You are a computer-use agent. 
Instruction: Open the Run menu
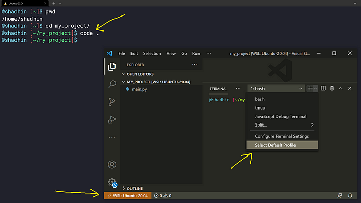pyautogui.click(x=196, y=53)
